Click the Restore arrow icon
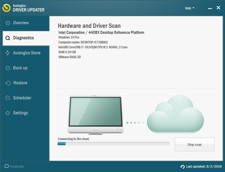 (8, 83)
